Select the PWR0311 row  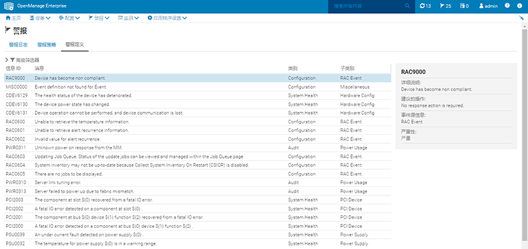point(197,148)
